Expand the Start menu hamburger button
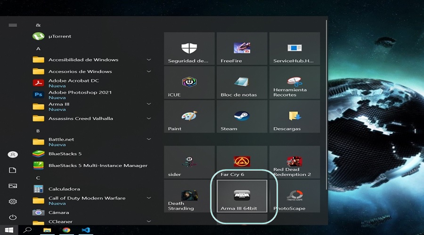Viewport: 424px width, 235px height. tap(13, 25)
